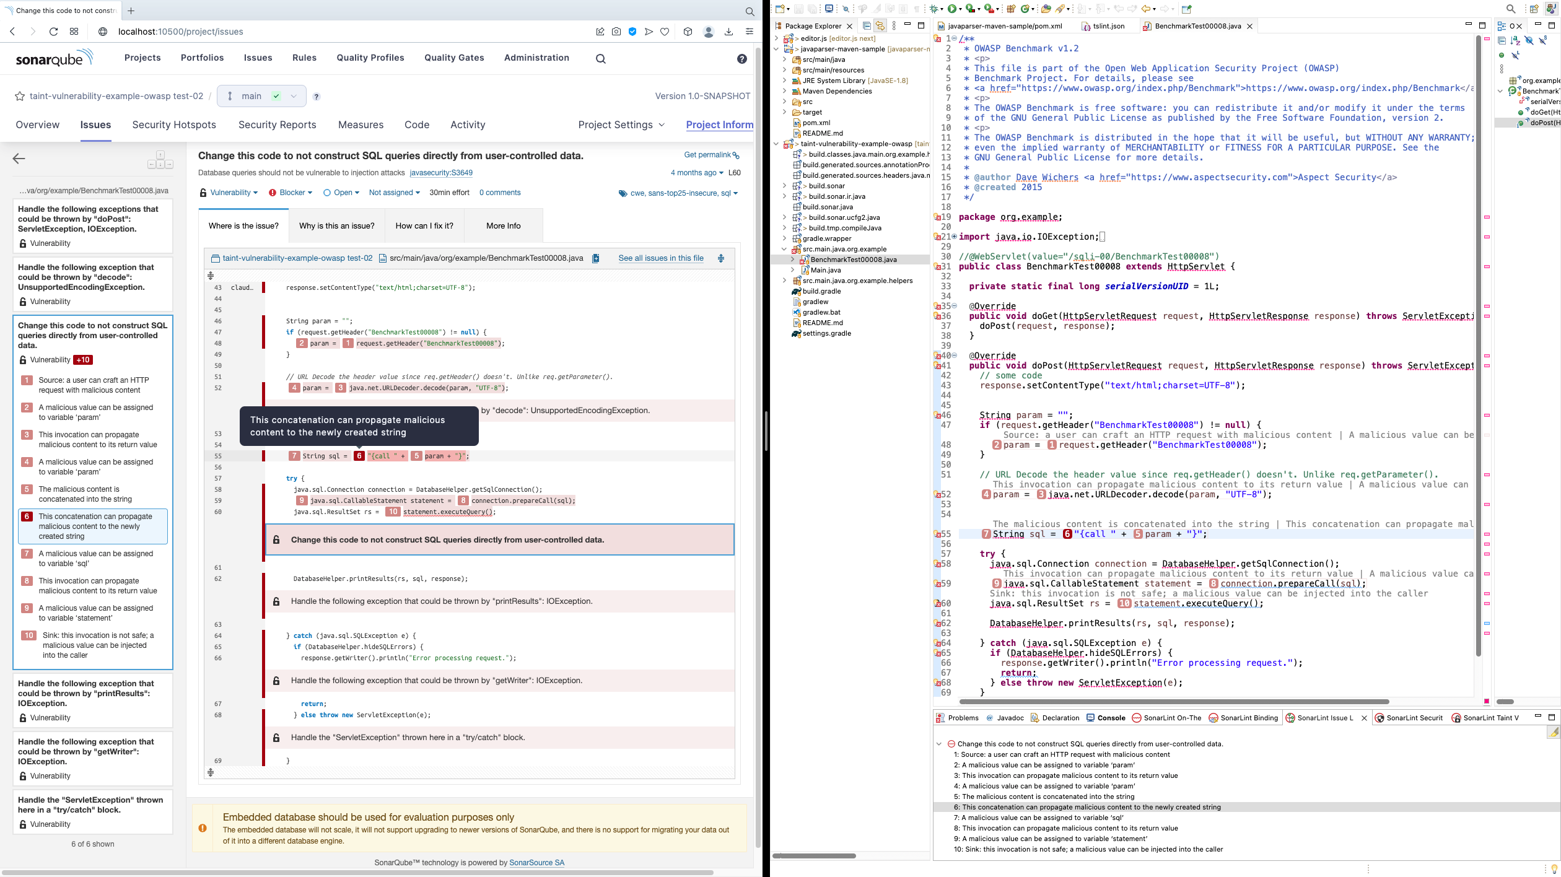
Task: Click favorite star next to project name
Action: 20,96
